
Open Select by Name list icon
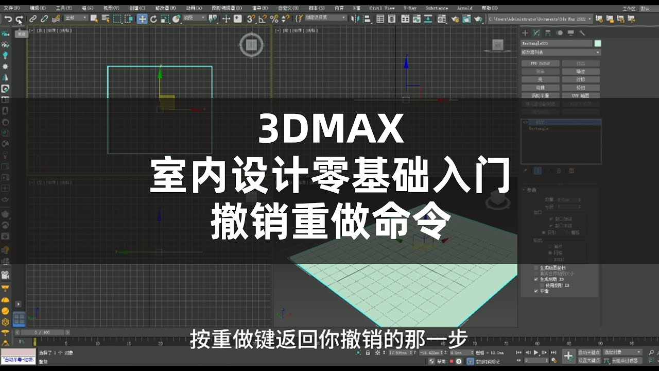click(106, 19)
